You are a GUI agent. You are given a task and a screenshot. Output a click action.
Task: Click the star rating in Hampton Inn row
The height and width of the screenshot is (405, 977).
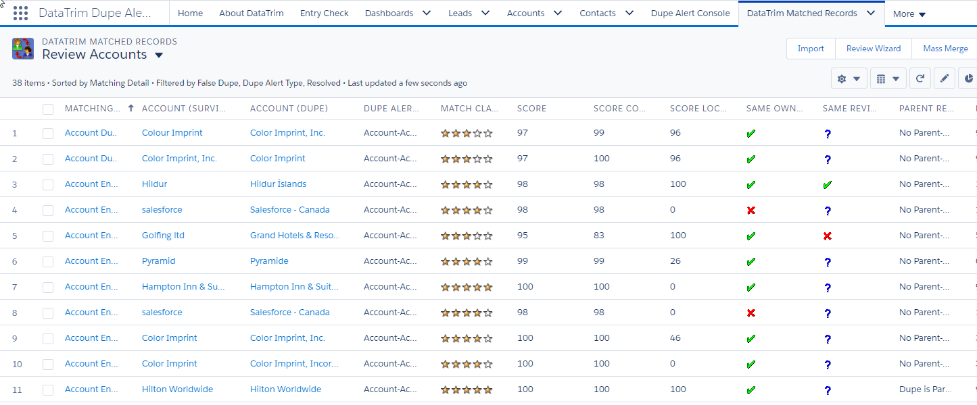tap(467, 287)
